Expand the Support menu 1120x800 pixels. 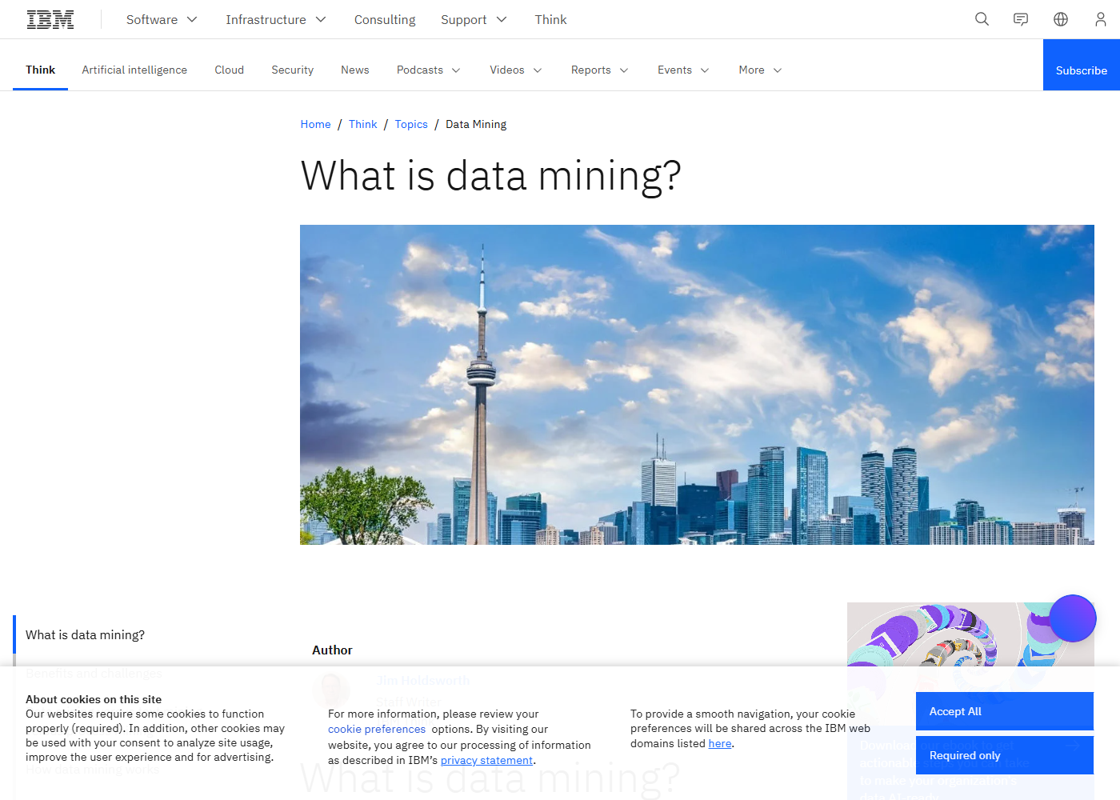474,19
